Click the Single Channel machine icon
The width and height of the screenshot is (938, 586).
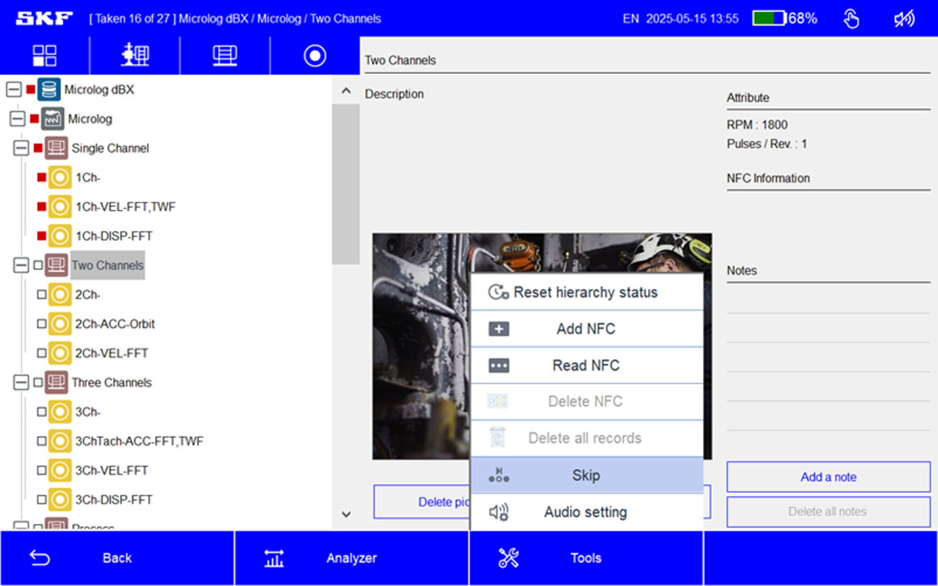point(56,148)
